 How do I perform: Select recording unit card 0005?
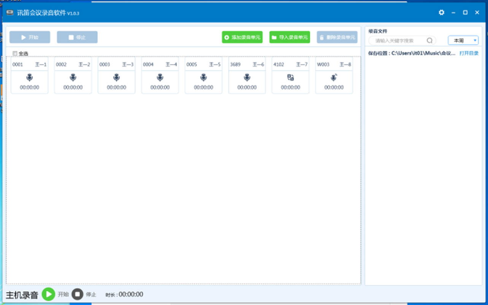pos(203,76)
